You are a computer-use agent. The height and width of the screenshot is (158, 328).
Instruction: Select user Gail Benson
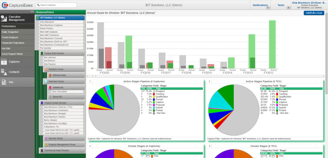(x=63, y=61)
